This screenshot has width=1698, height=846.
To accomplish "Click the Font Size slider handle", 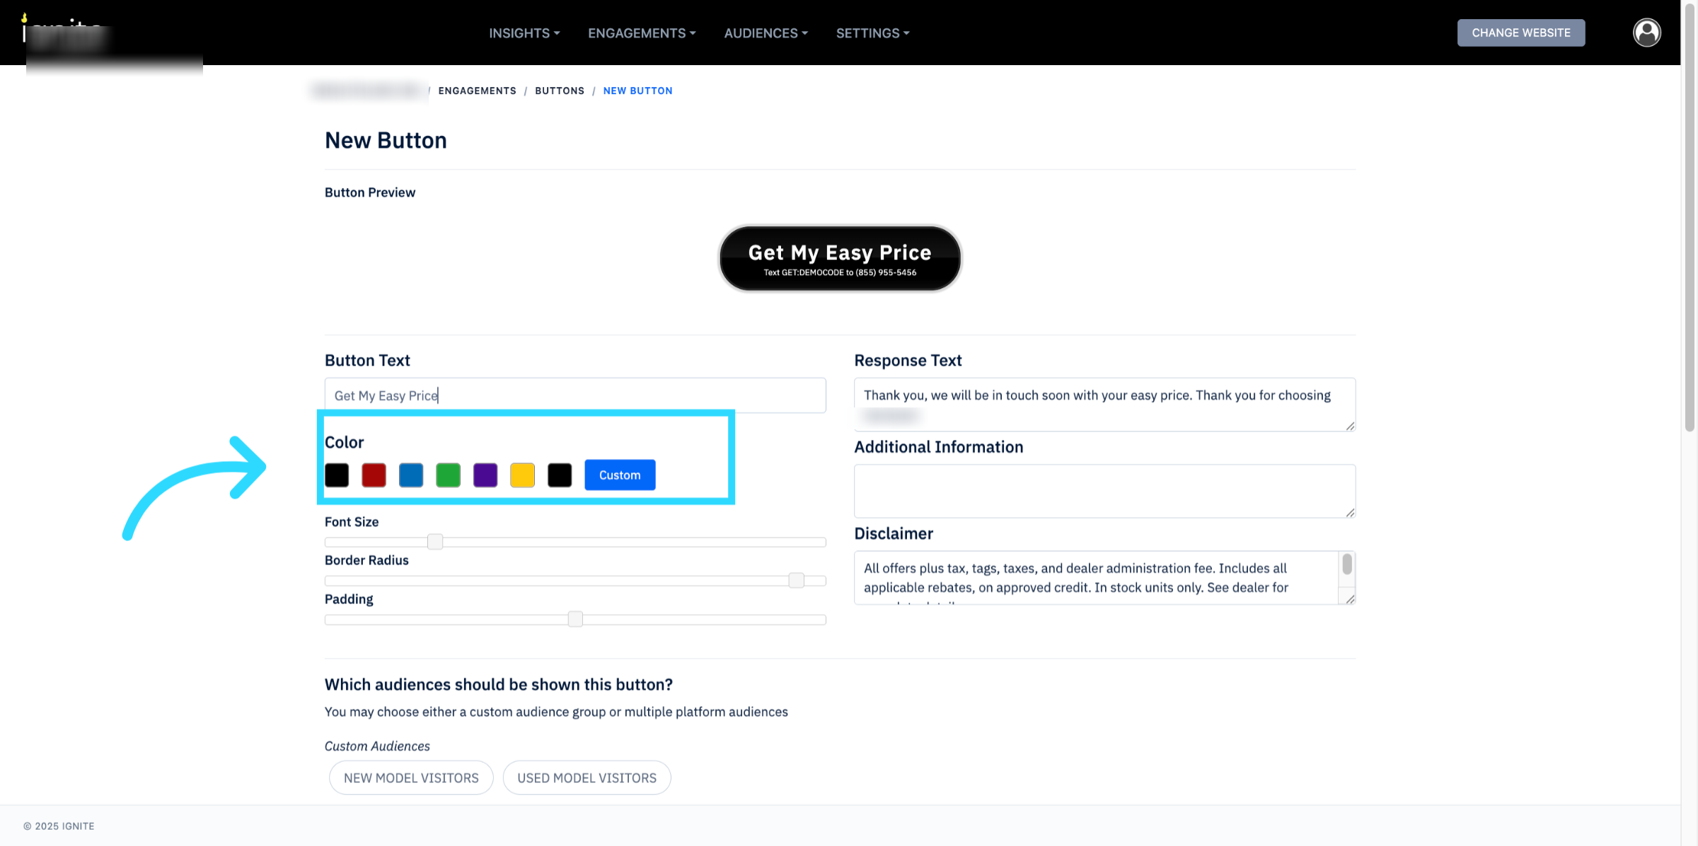I will [x=435, y=542].
